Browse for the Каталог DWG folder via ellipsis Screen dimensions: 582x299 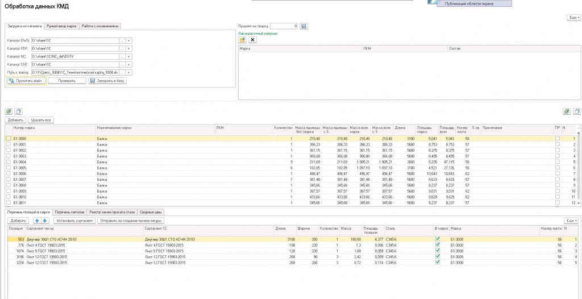coord(122,41)
